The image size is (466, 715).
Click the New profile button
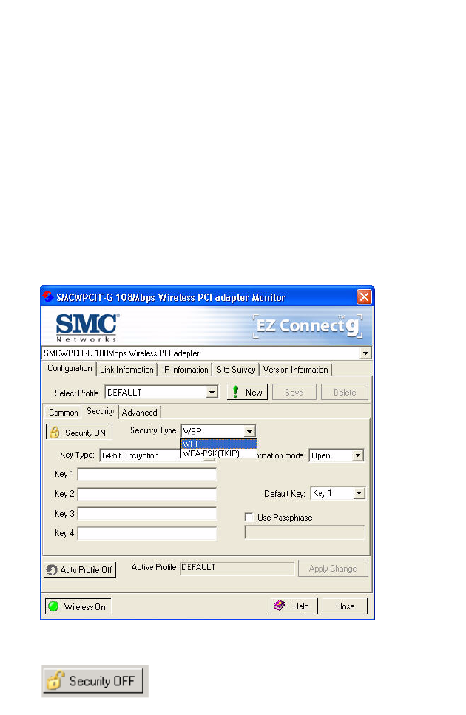coord(247,392)
